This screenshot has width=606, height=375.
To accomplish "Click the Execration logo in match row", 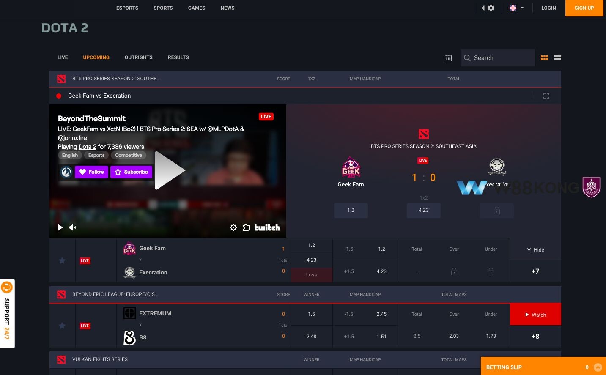I will [129, 272].
